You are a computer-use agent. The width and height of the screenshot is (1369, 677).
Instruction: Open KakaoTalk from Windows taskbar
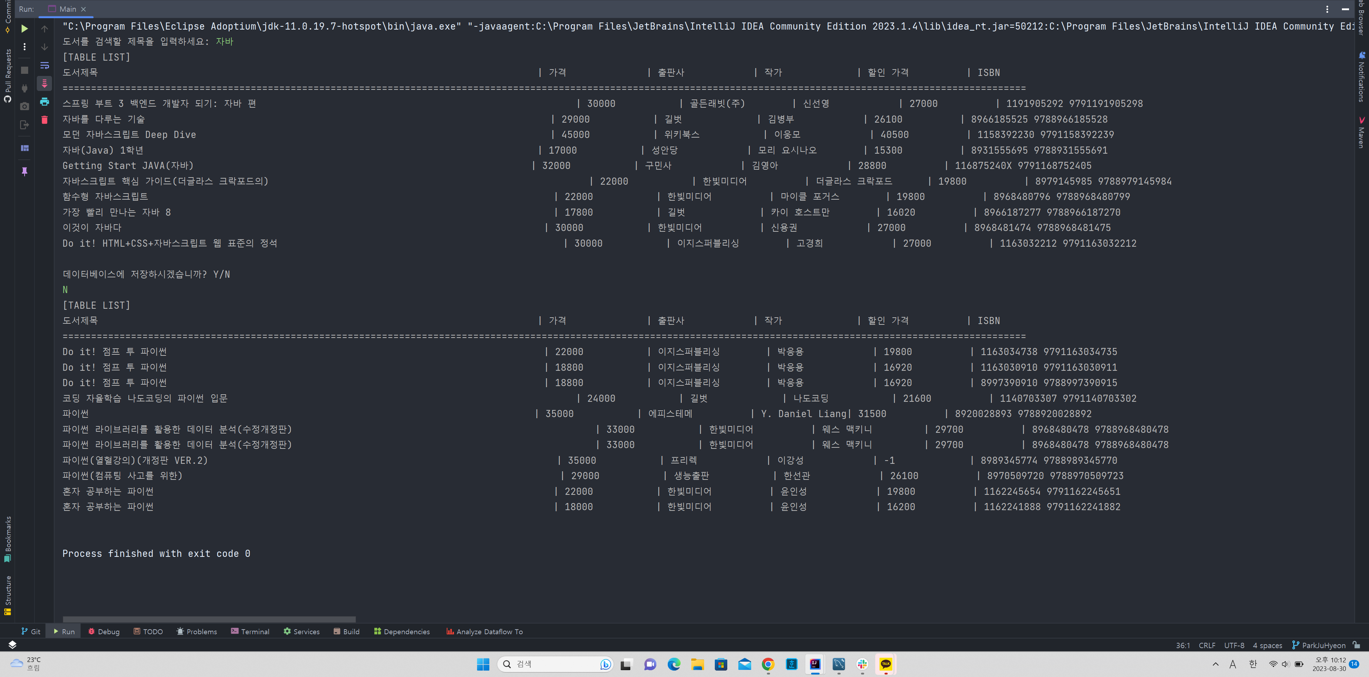click(x=885, y=664)
